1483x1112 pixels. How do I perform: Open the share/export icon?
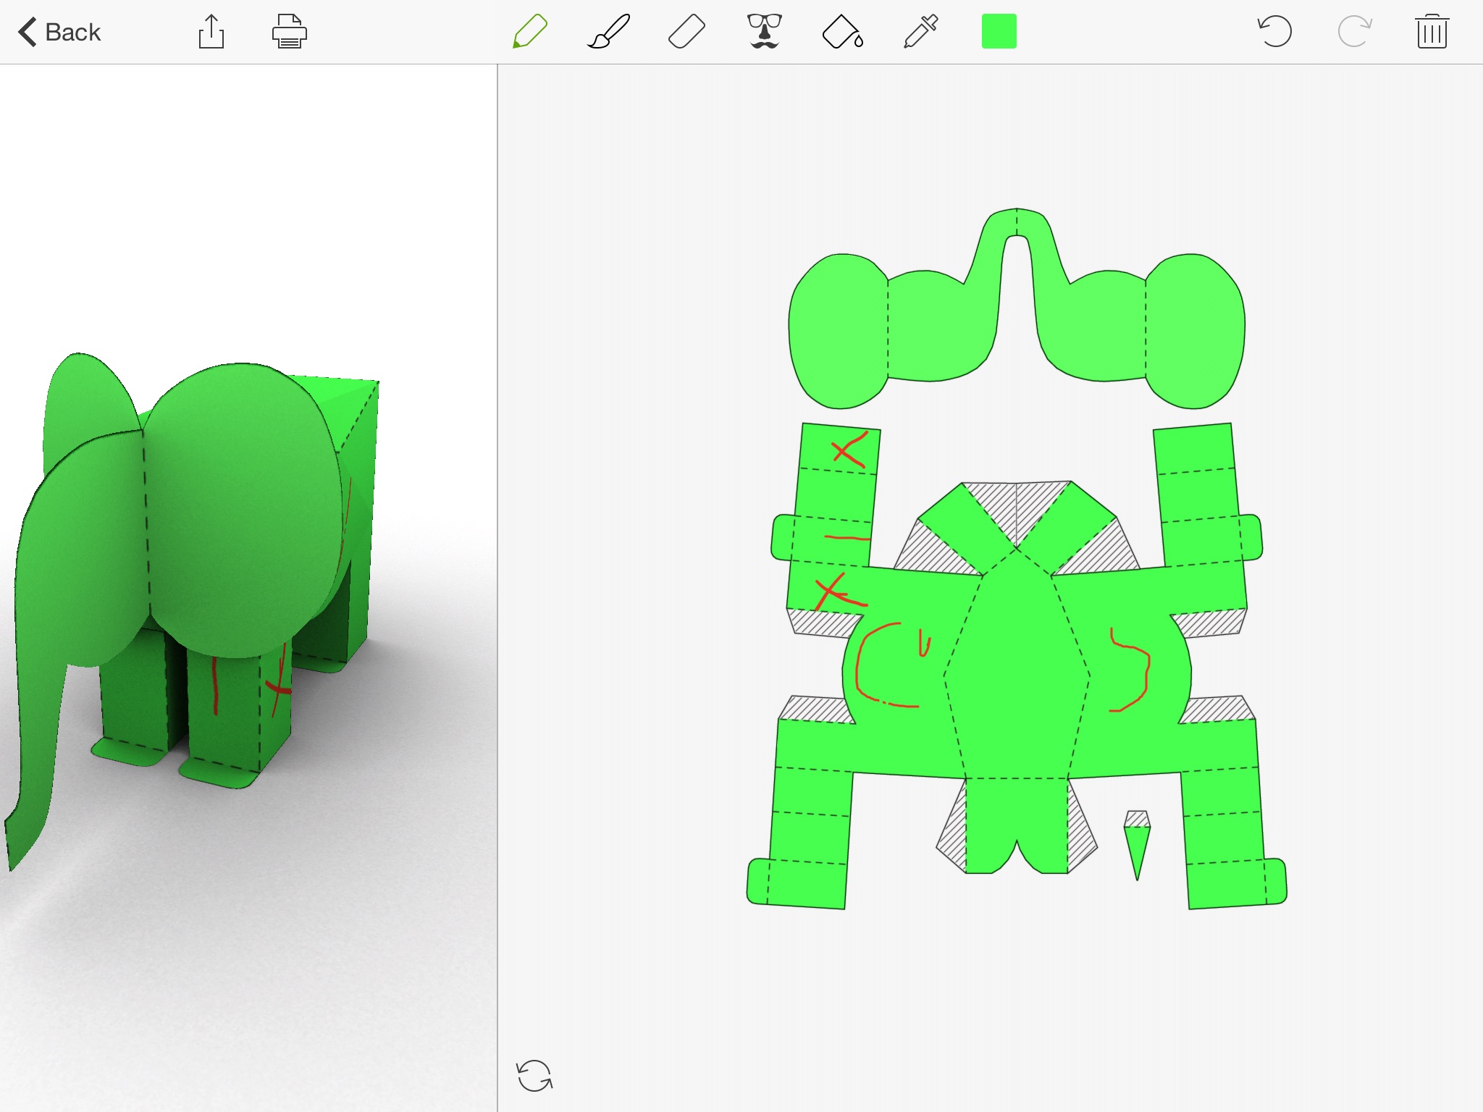[211, 32]
